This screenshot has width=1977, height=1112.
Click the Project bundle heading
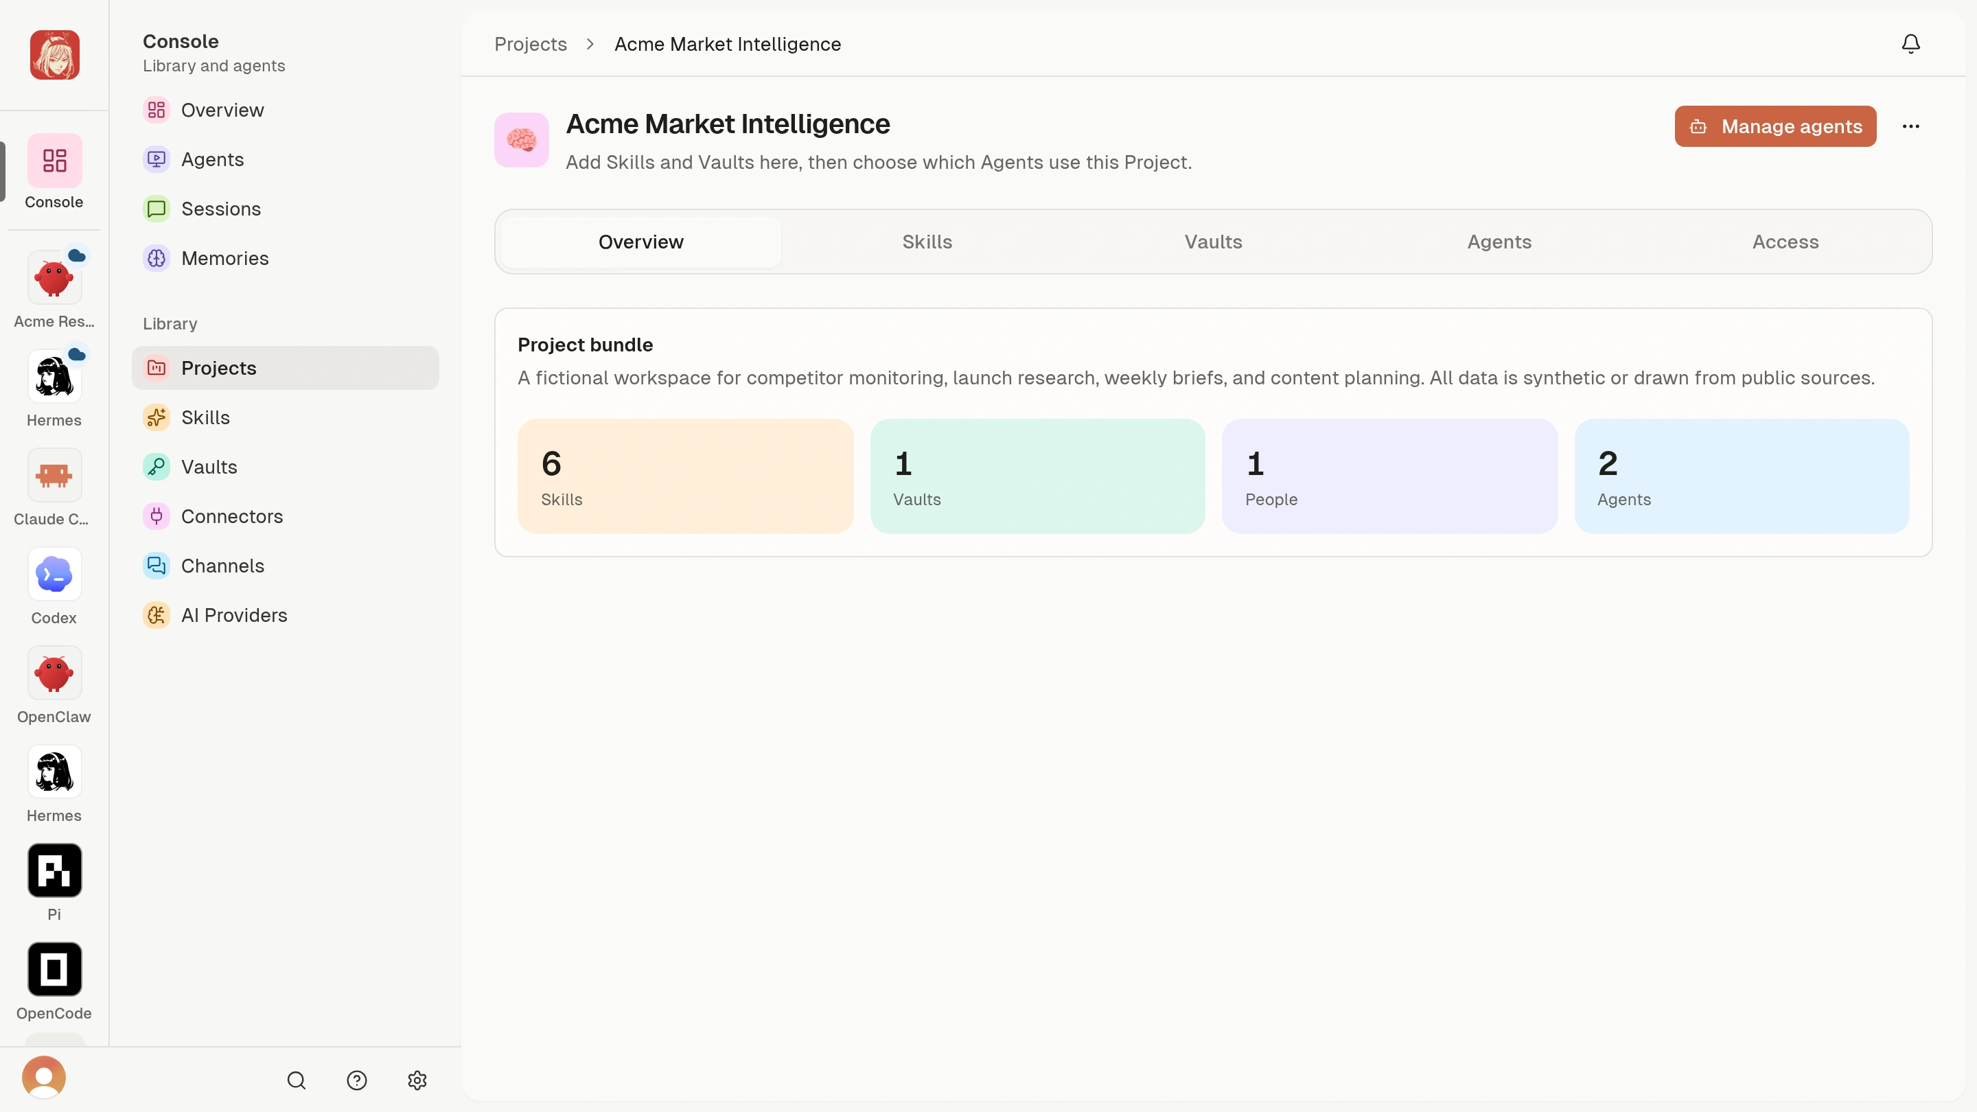pos(586,345)
